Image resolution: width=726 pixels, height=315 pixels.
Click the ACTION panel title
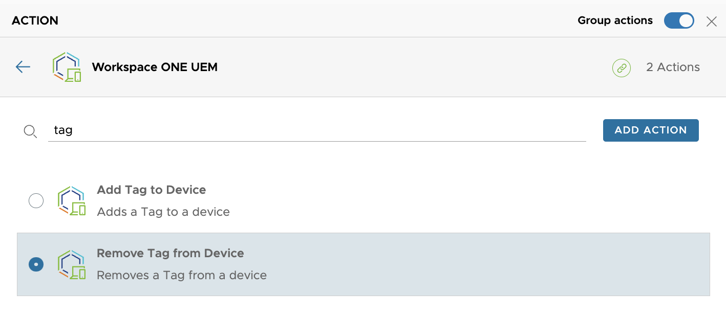click(x=35, y=20)
